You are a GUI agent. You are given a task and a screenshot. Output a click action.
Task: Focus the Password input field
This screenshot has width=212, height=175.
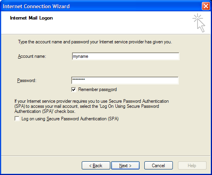click(x=125, y=80)
